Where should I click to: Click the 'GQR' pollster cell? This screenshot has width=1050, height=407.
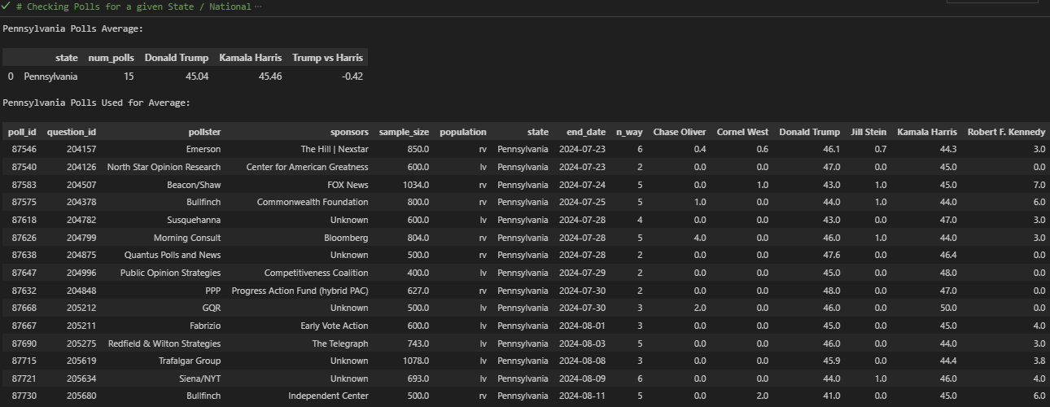pos(212,308)
